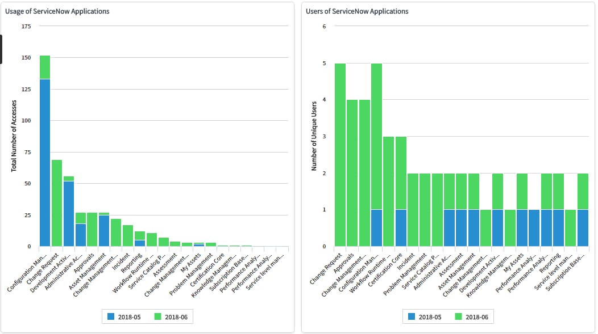
Task: Click 'My Assets' axis label in Users chart
Action: click(x=514, y=263)
